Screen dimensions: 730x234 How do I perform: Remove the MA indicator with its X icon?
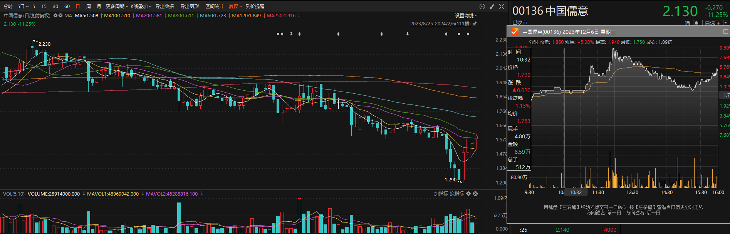(x=60, y=16)
